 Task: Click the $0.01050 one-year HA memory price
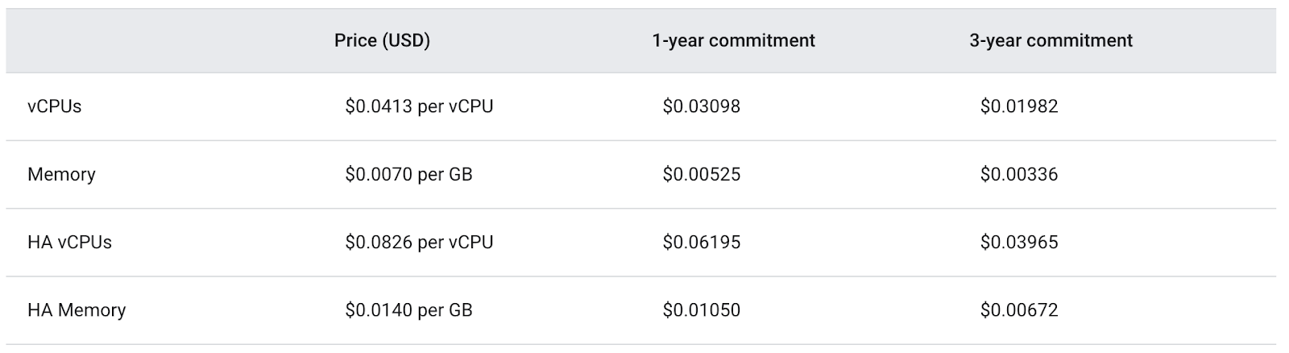(x=701, y=309)
